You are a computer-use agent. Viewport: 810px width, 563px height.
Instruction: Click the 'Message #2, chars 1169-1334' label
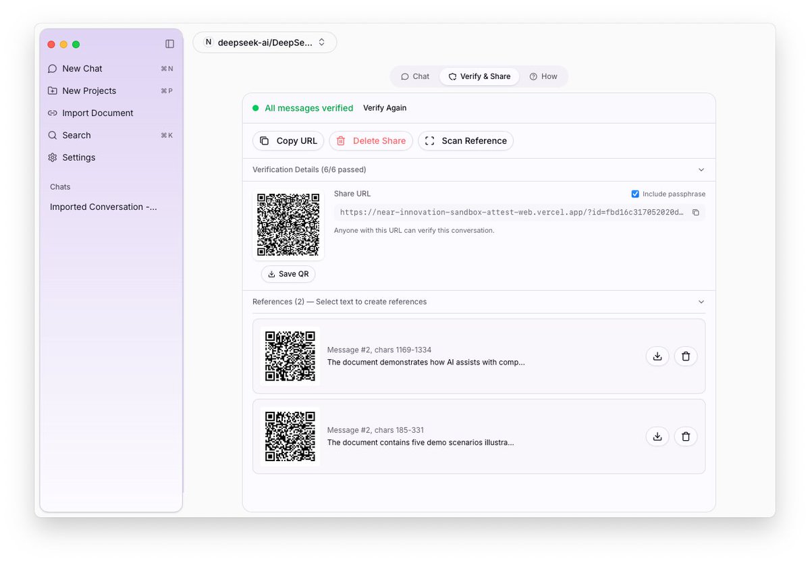[379, 350]
